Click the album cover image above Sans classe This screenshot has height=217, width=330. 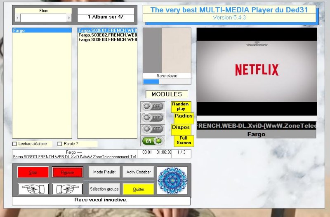click(167, 50)
